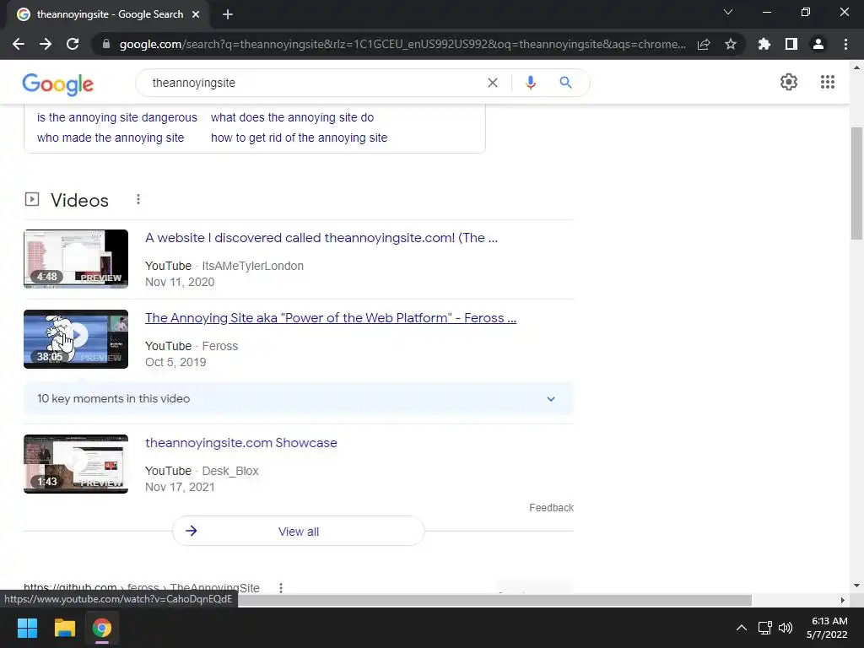The image size is (864, 648).
Task: Open 'is the annoying site dangerous' search
Action: click(x=116, y=117)
